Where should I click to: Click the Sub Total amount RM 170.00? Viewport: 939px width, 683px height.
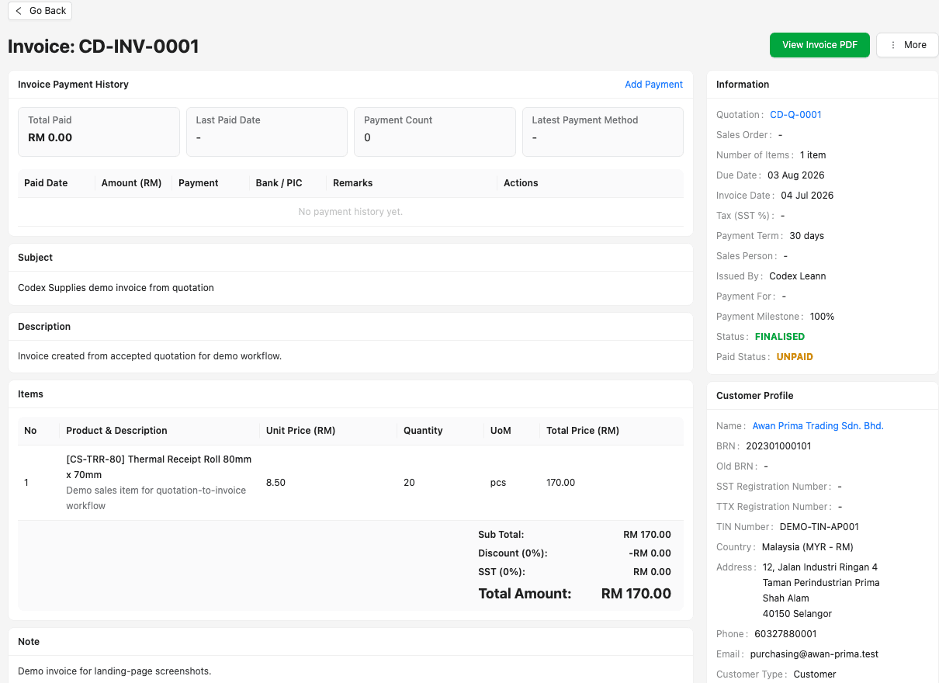coord(647,535)
